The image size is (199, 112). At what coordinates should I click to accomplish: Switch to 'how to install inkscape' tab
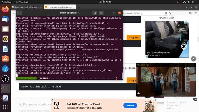[x=26, y=7]
